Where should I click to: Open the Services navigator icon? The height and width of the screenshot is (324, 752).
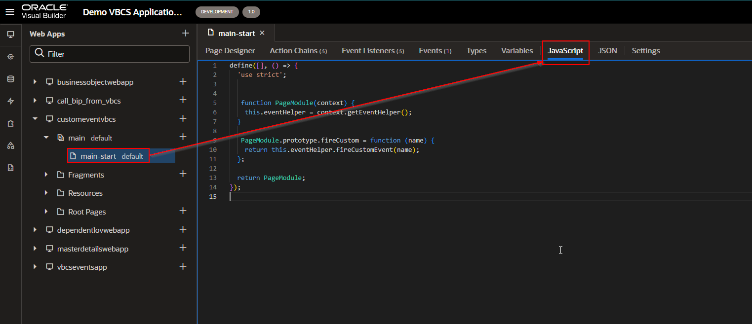[10, 57]
